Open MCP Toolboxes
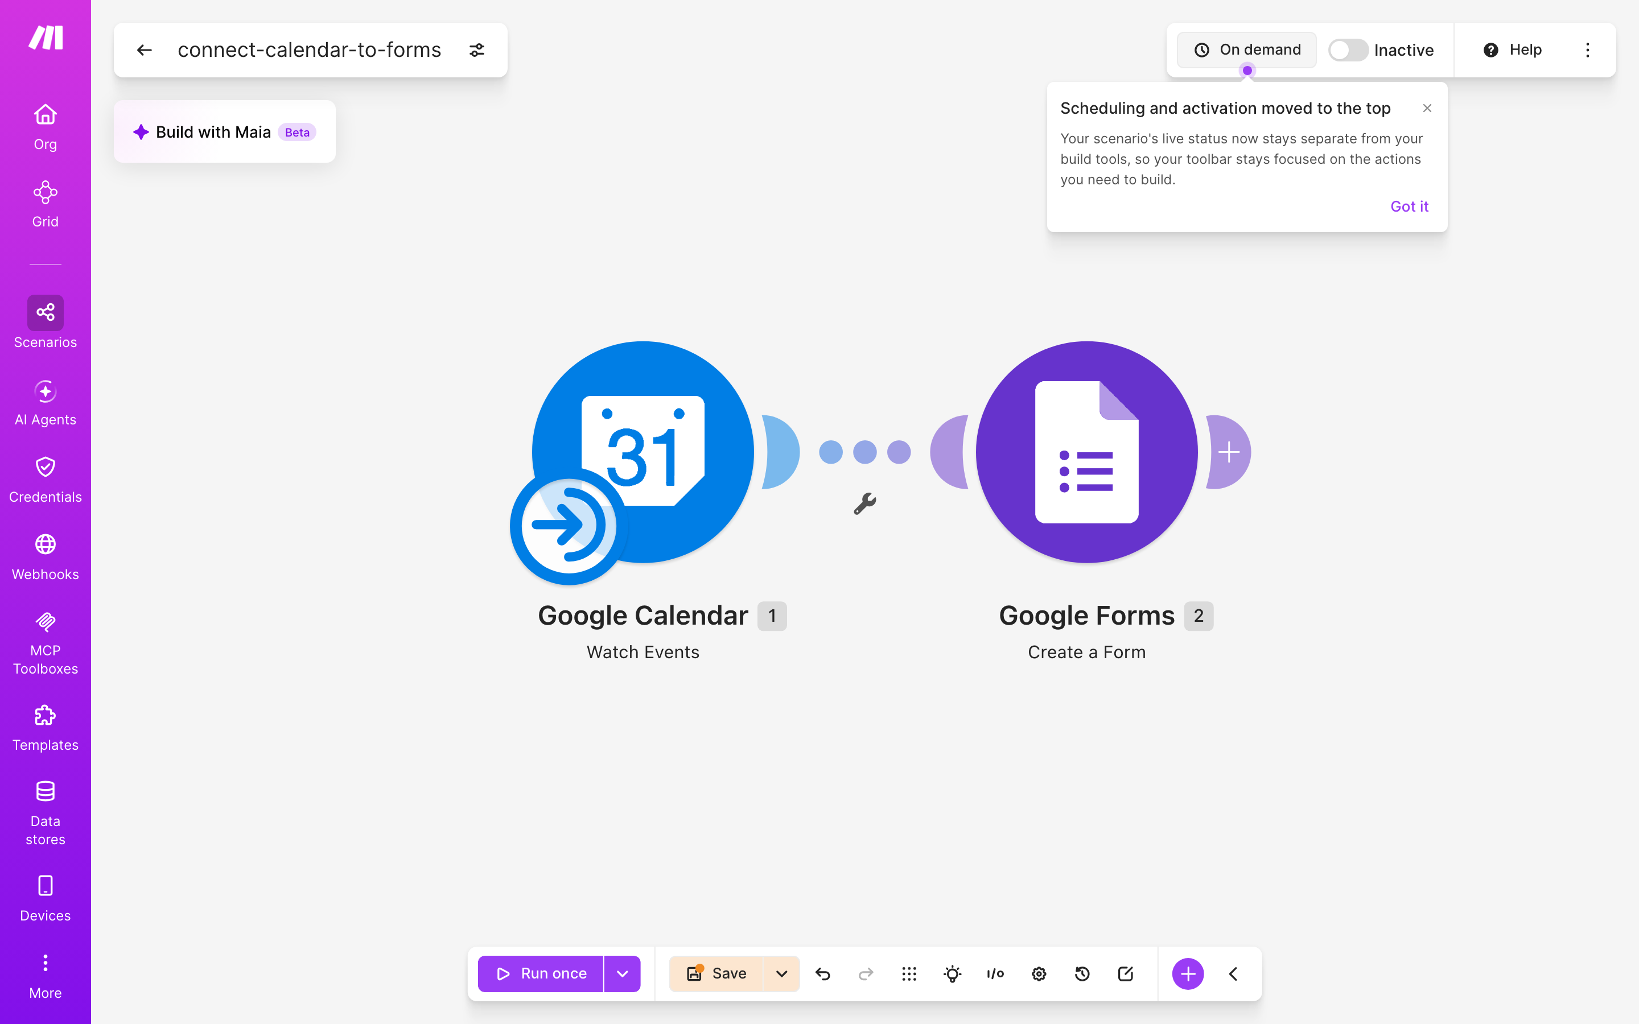The width and height of the screenshot is (1639, 1024). [46, 643]
